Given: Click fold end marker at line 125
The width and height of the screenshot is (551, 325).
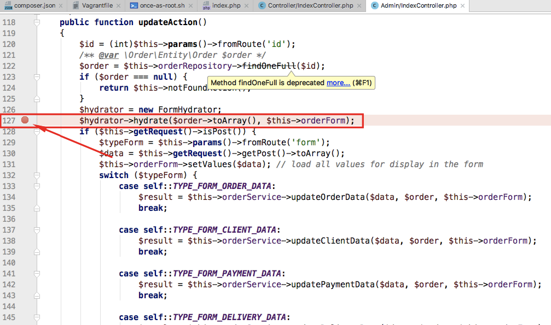Looking at the screenshot, I should [37, 99].
